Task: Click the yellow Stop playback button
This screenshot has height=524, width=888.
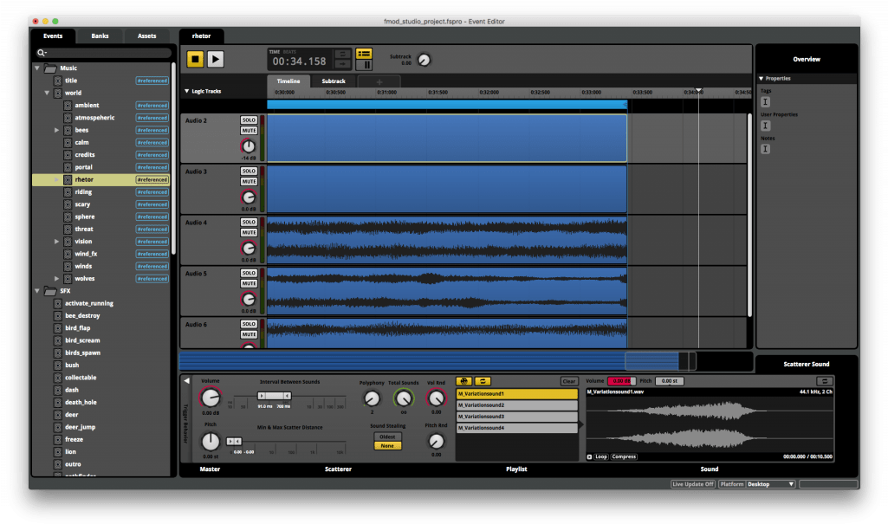Action: pyautogui.click(x=196, y=59)
